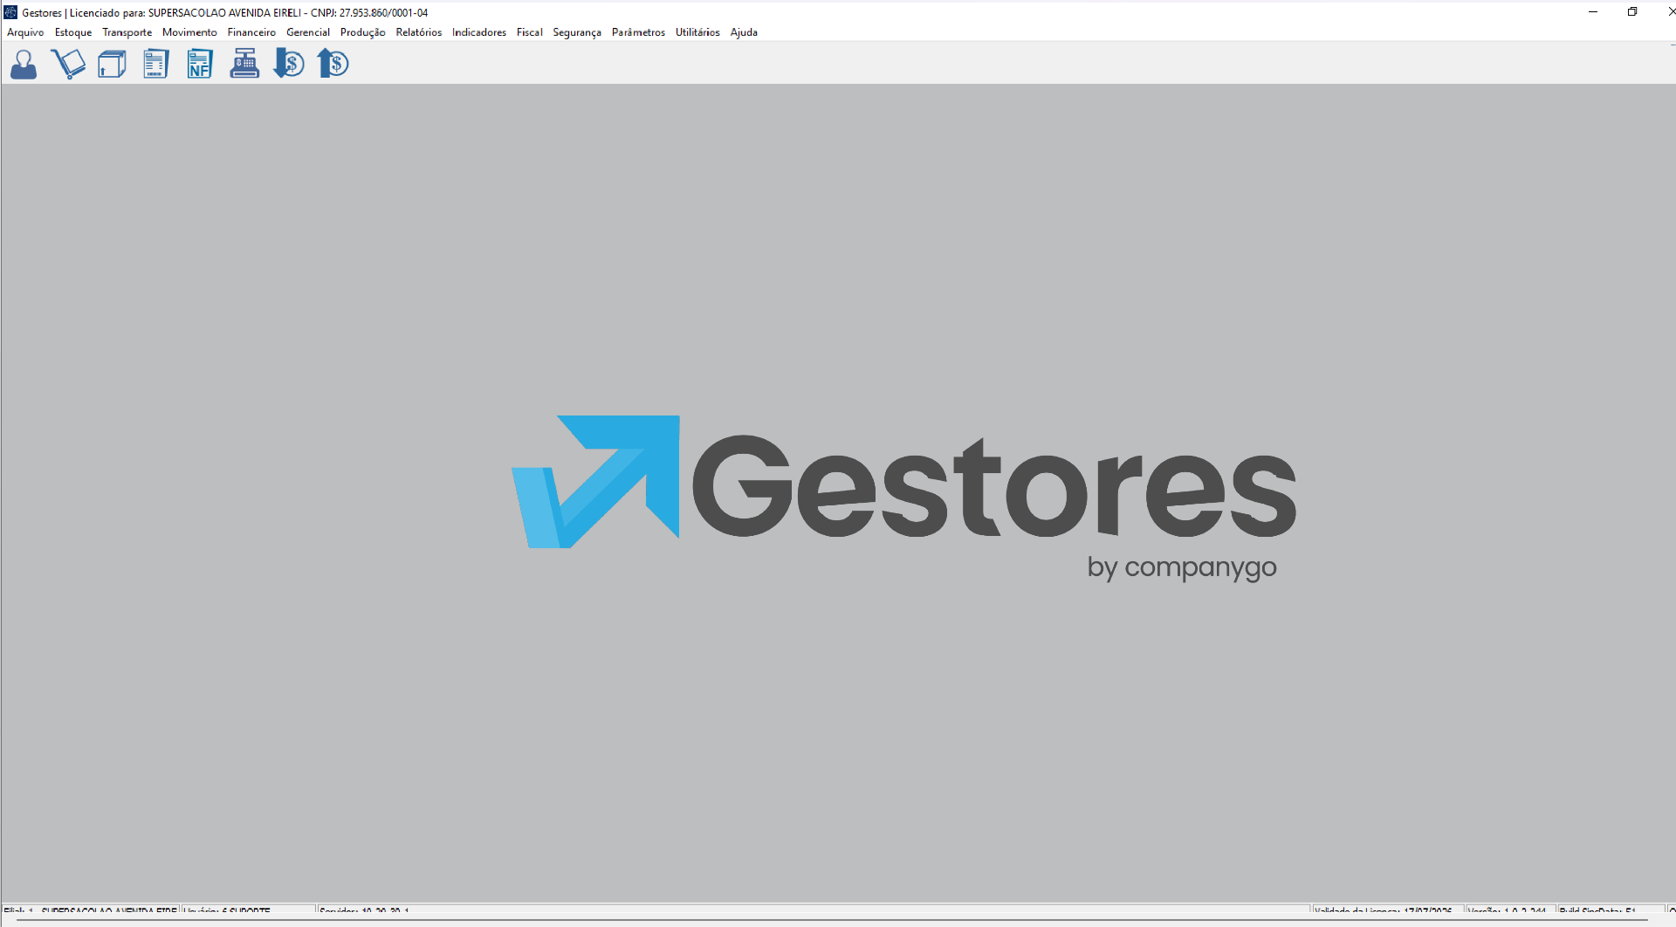Open the Estoque menu
The image size is (1676, 927).
(73, 32)
